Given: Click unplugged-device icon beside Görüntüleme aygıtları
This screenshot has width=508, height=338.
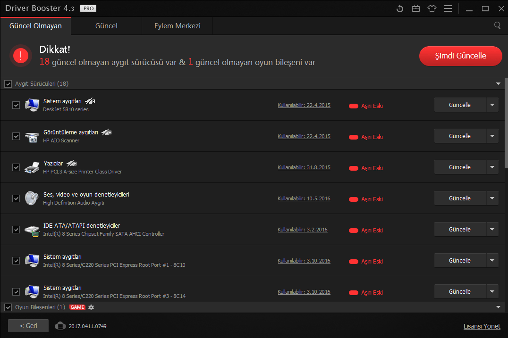Looking at the screenshot, I should [x=107, y=132].
